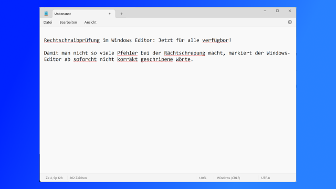Click the misspelled word korräkt

point(127,59)
